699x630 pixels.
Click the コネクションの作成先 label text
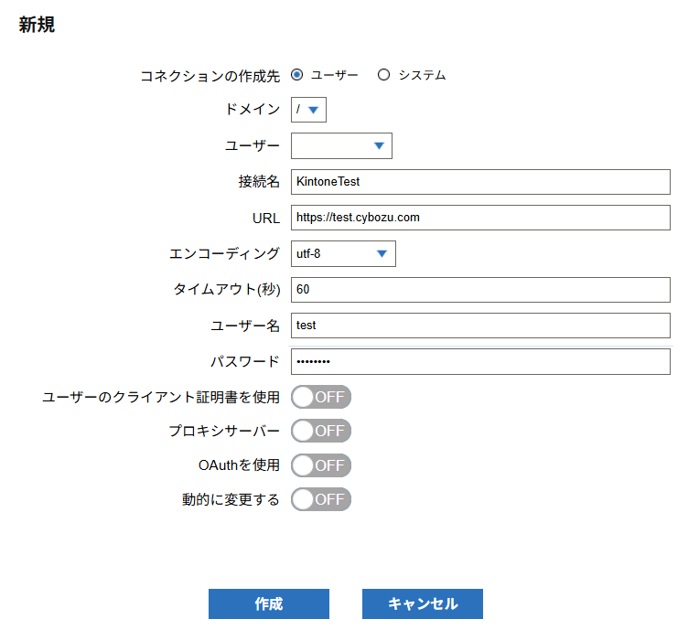[210, 76]
